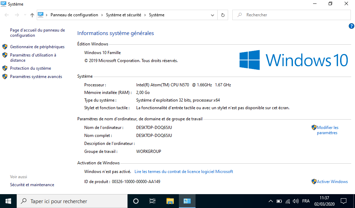Open Paramètres d'utilisation à distance
This screenshot has height=208, width=355.
tap(33, 58)
